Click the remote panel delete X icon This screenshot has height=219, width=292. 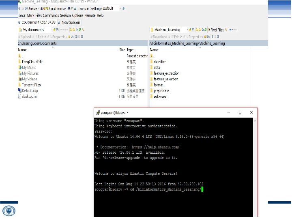[x=181, y=36]
